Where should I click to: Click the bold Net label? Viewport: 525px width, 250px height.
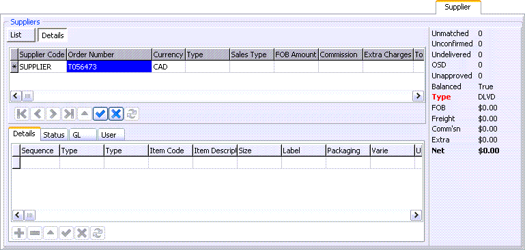(438, 151)
